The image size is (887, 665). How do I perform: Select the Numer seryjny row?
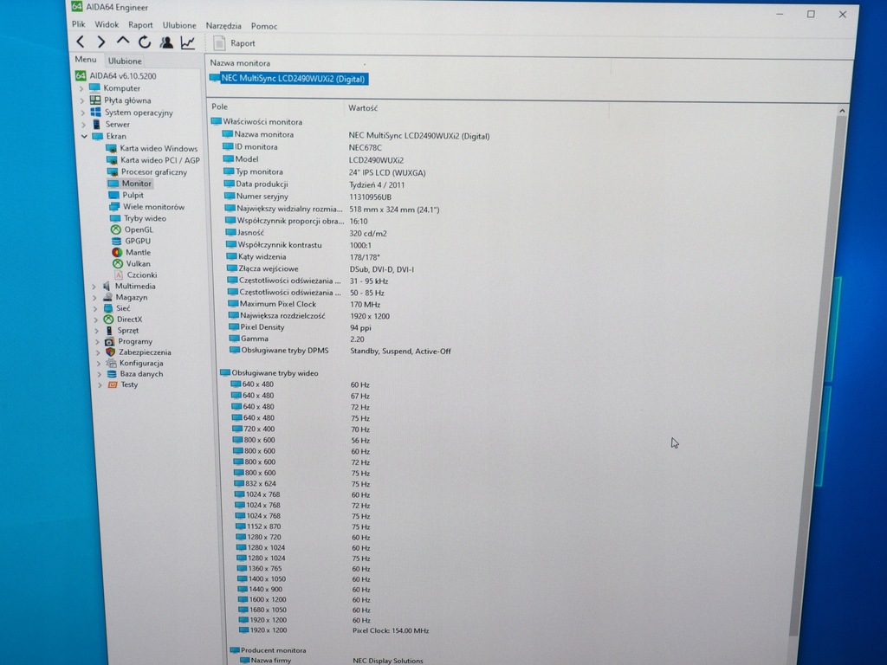pos(308,197)
